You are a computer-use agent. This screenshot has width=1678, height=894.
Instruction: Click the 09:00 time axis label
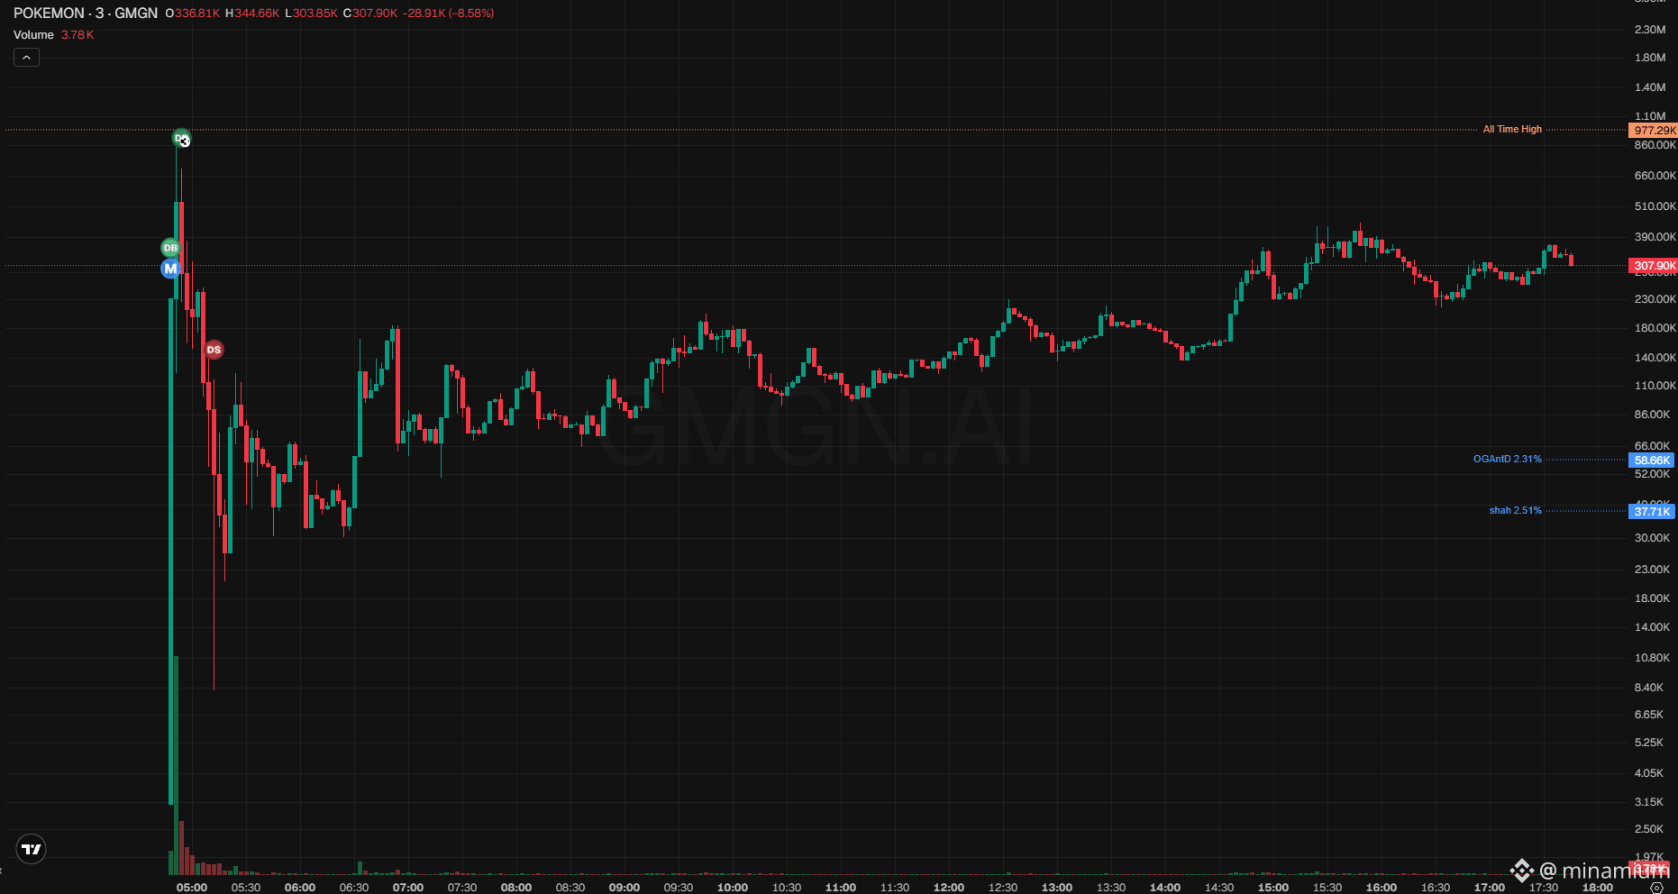[x=625, y=888]
